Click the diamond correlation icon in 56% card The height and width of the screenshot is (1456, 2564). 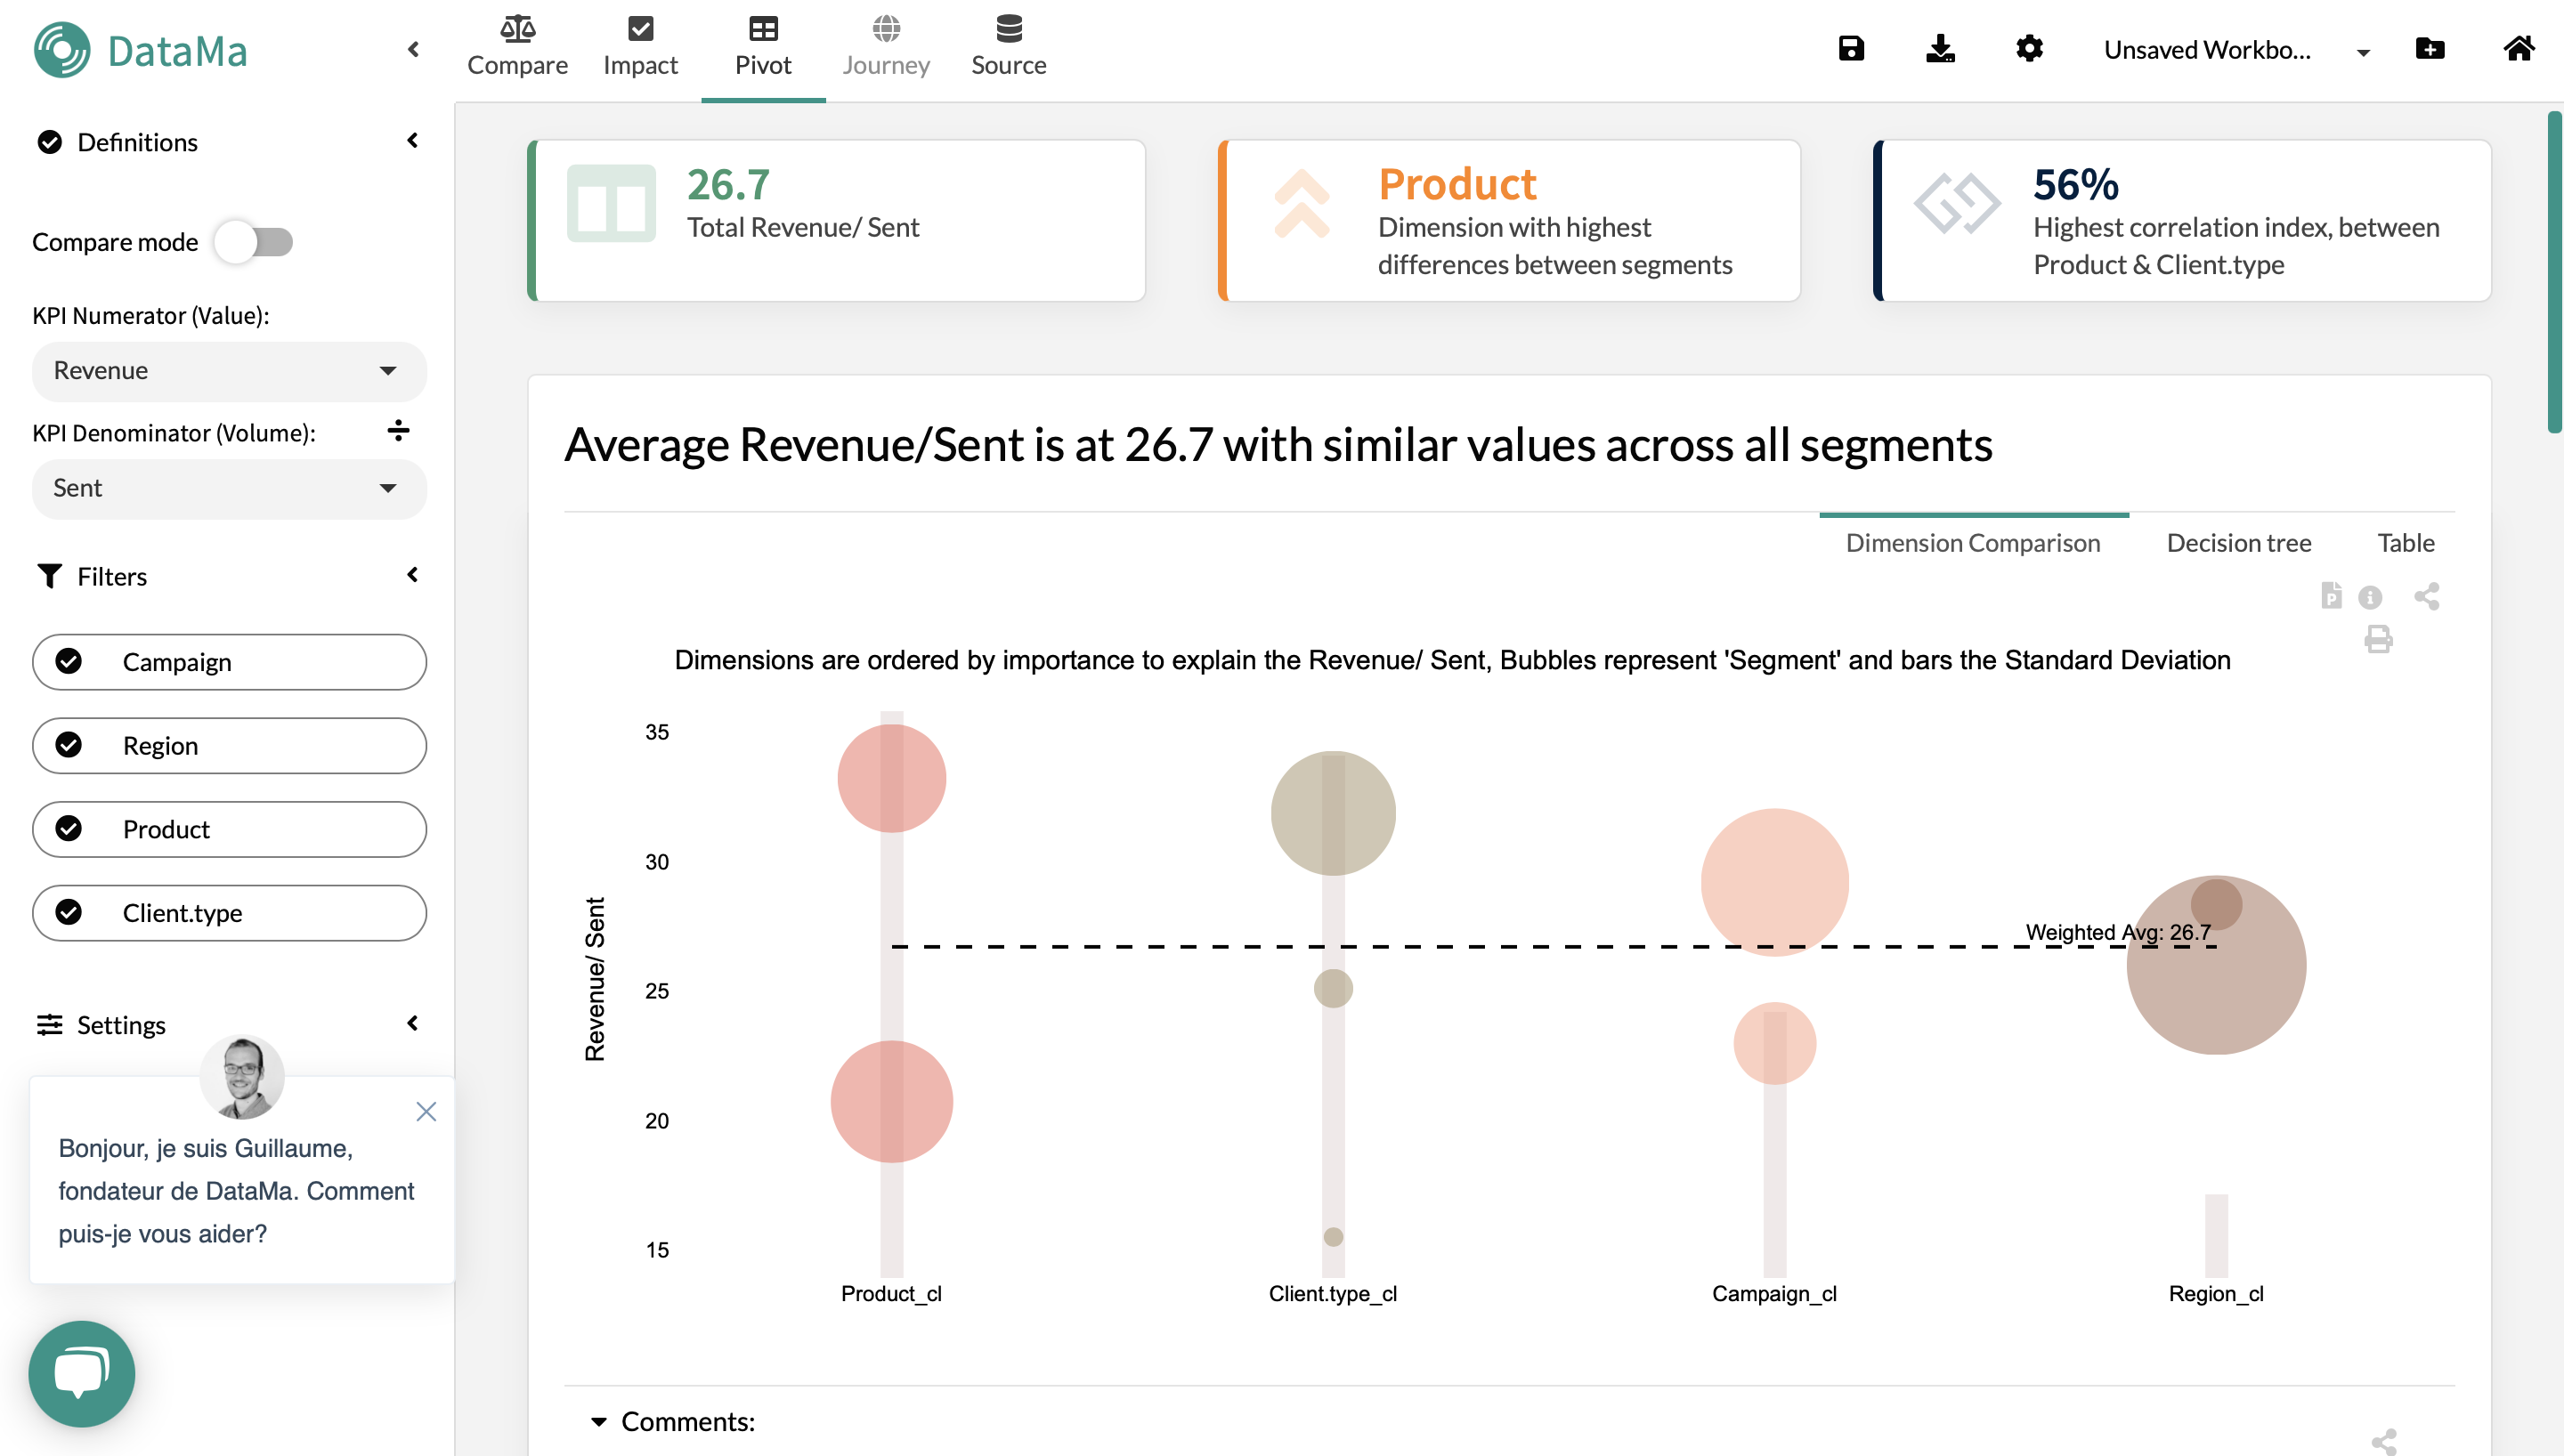1957,203
